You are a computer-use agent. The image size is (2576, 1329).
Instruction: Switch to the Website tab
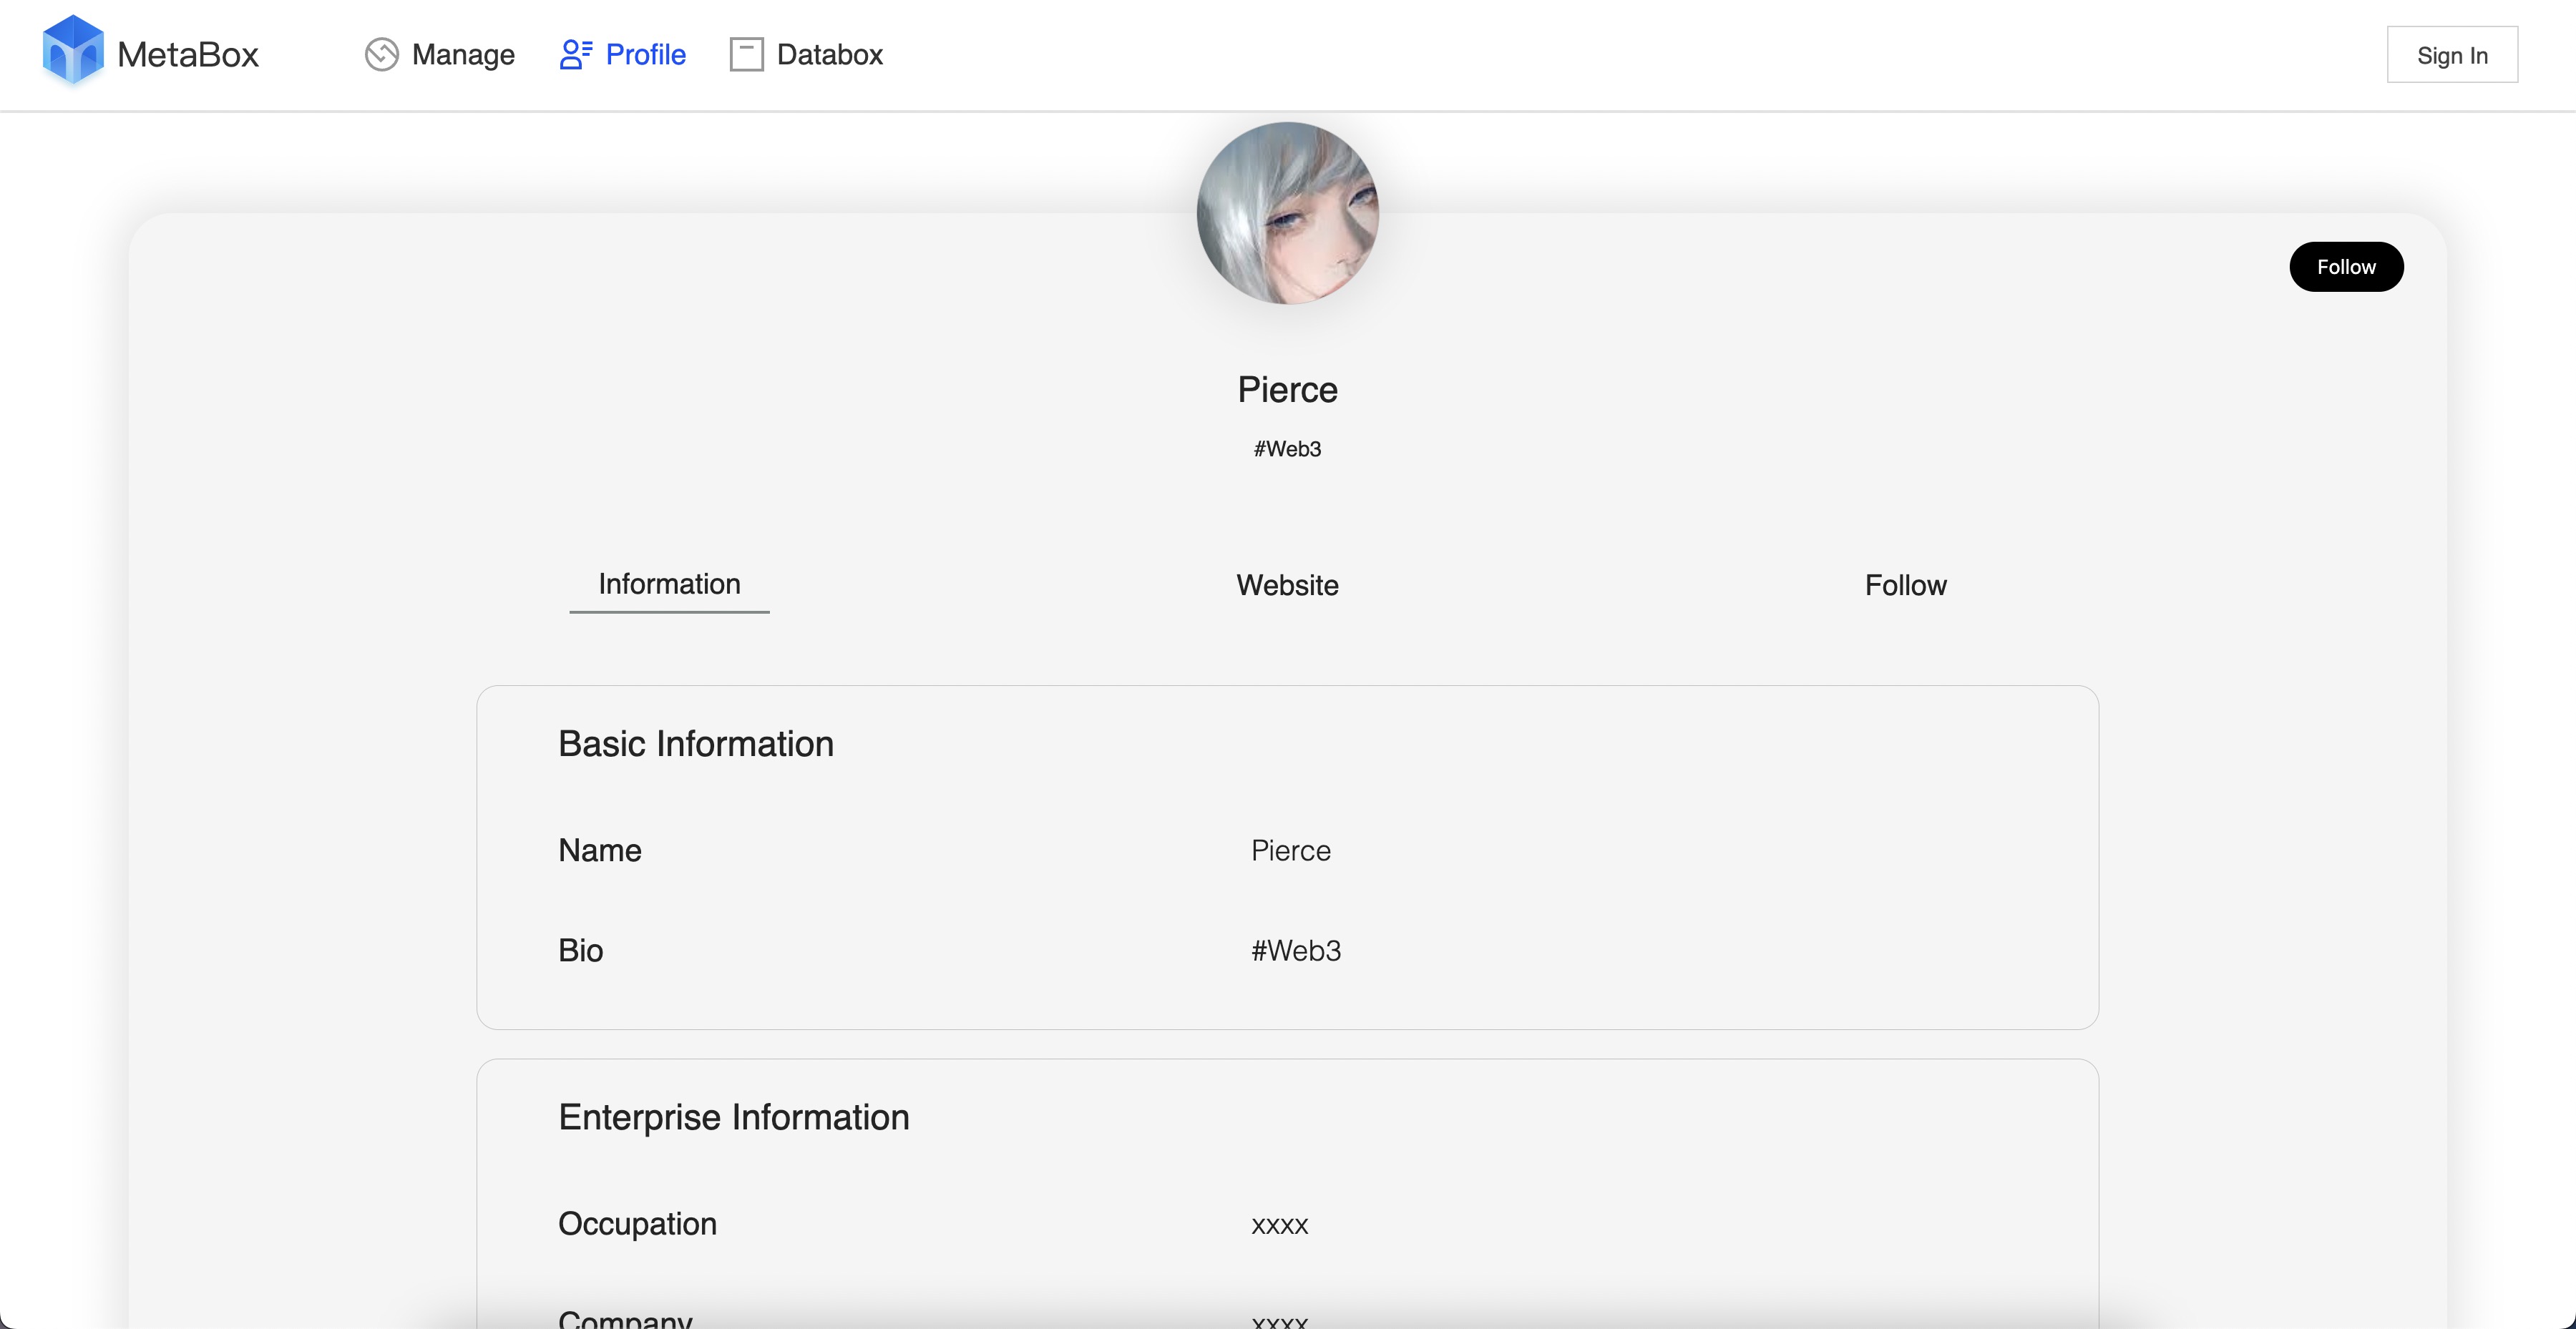[x=1287, y=584]
